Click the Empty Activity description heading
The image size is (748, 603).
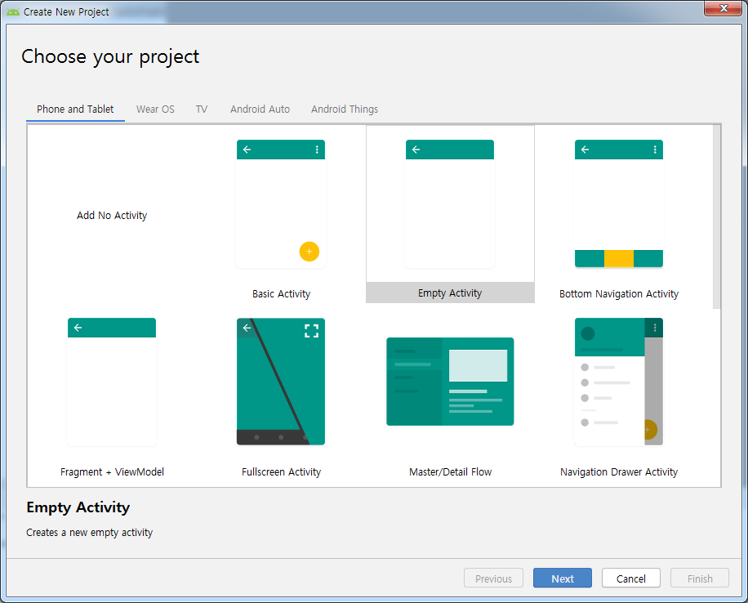[x=78, y=507]
